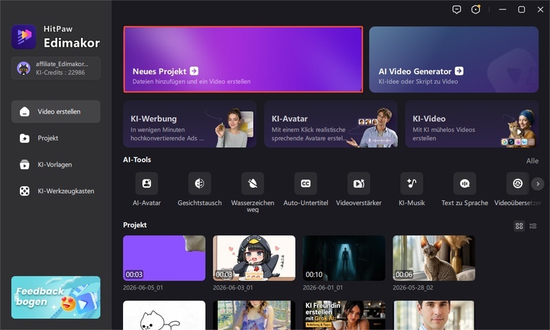The height and width of the screenshot is (330, 550).
Task: Open the KI Freundin erstellen project thumbnail
Action: click(x=344, y=315)
